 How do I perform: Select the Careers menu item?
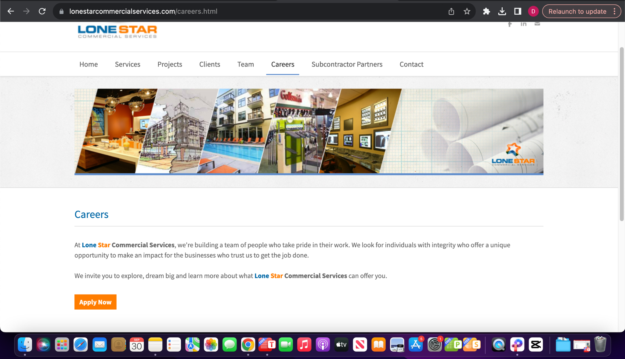(283, 64)
